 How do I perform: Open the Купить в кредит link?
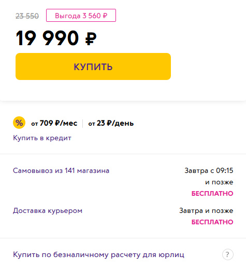pos(42,138)
